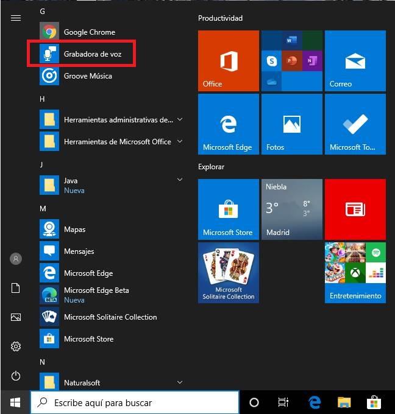Click the letter H section header
Image resolution: width=395 pixels, height=414 pixels.
(42, 99)
